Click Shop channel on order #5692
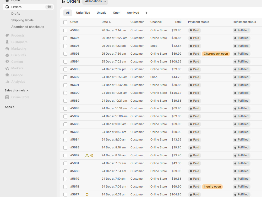Viewport: 262px width, 197px height. coord(154,77)
